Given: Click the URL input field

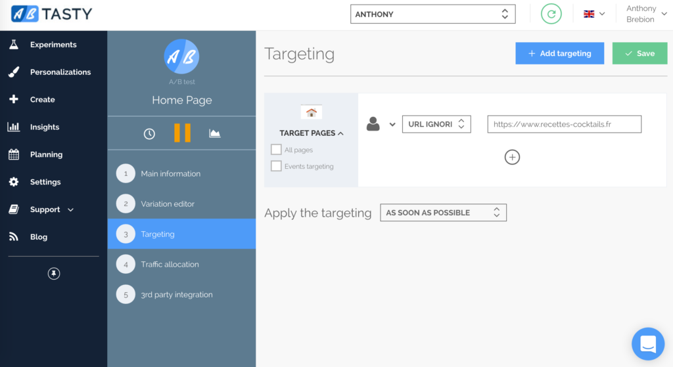Looking at the screenshot, I should 564,124.
